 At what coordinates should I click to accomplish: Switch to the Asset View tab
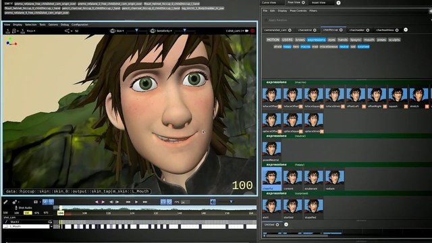point(319,3)
